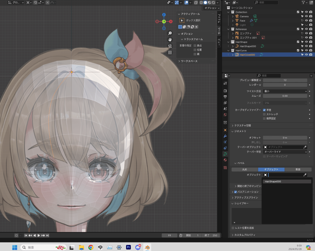This screenshot has width=315, height=251.
Task: Enable the 原点 affect-only checkbox
Action: point(195,46)
